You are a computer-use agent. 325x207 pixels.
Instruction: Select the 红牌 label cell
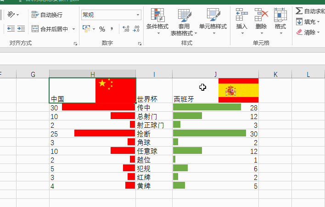pyautogui.click(x=154, y=177)
